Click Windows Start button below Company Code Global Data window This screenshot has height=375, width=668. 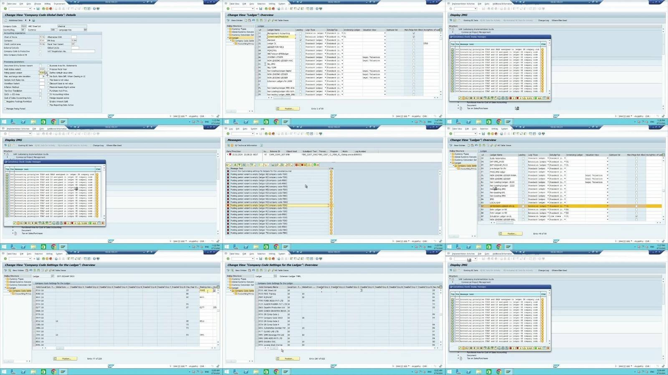[4, 122]
